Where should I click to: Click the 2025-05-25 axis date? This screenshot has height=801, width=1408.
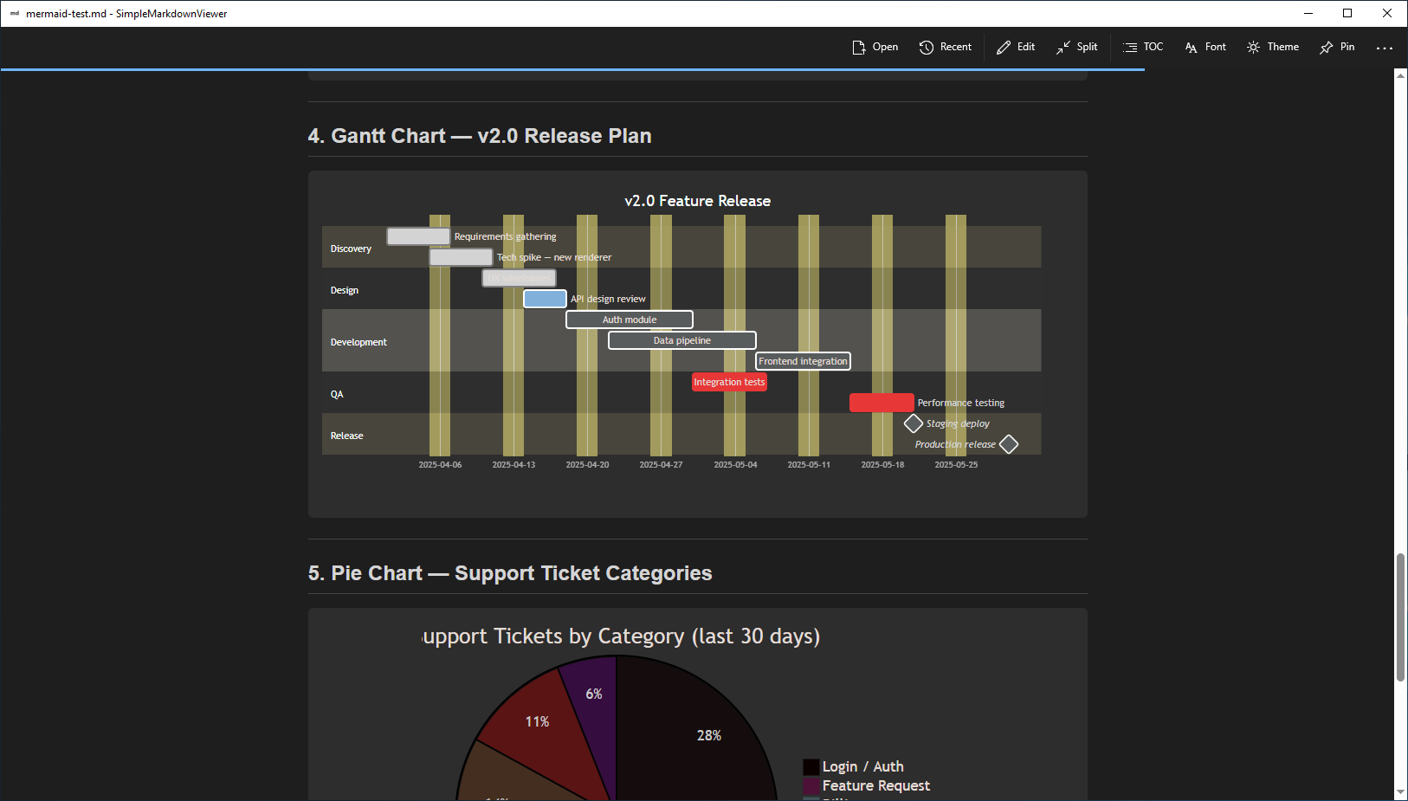click(956, 465)
